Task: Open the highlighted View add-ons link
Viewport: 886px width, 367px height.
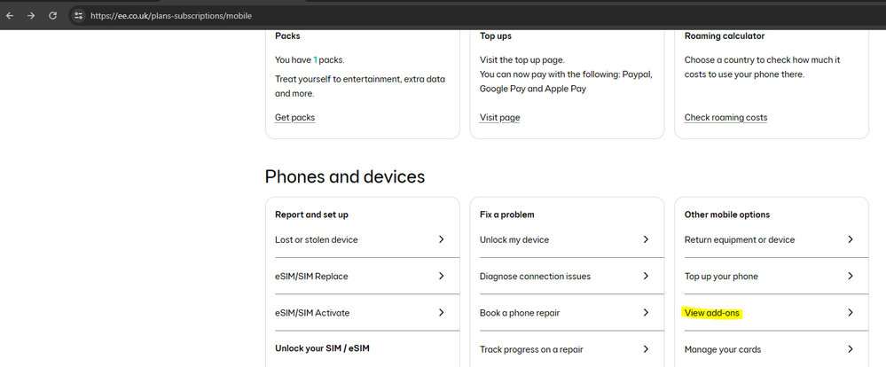Action: coord(711,313)
